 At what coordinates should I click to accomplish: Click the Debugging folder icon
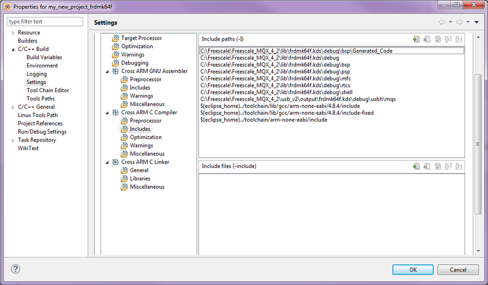coord(115,63)
